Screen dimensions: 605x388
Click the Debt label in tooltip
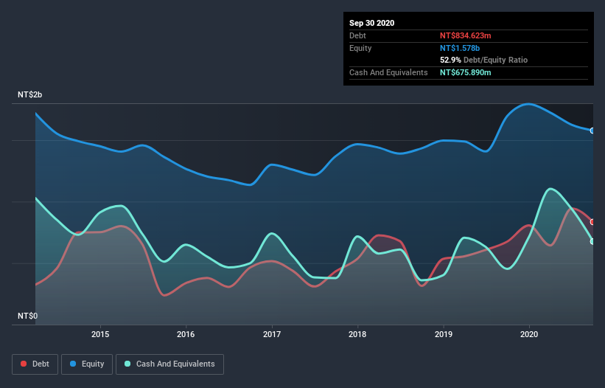357,35
